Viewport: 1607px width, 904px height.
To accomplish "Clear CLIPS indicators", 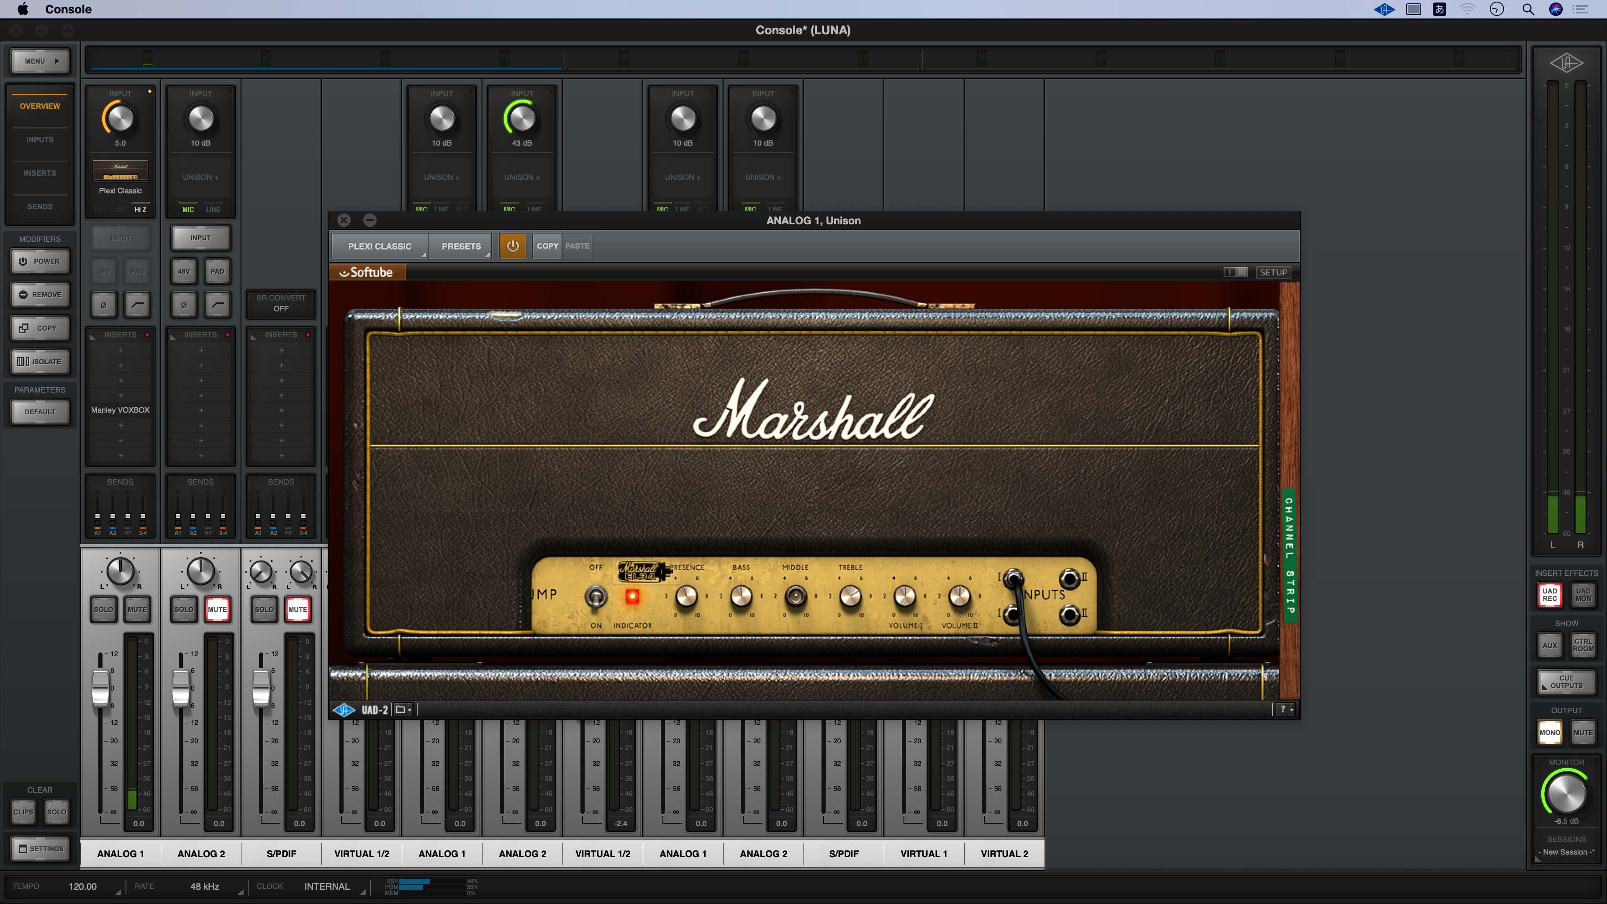I will [x=23, y=812].
